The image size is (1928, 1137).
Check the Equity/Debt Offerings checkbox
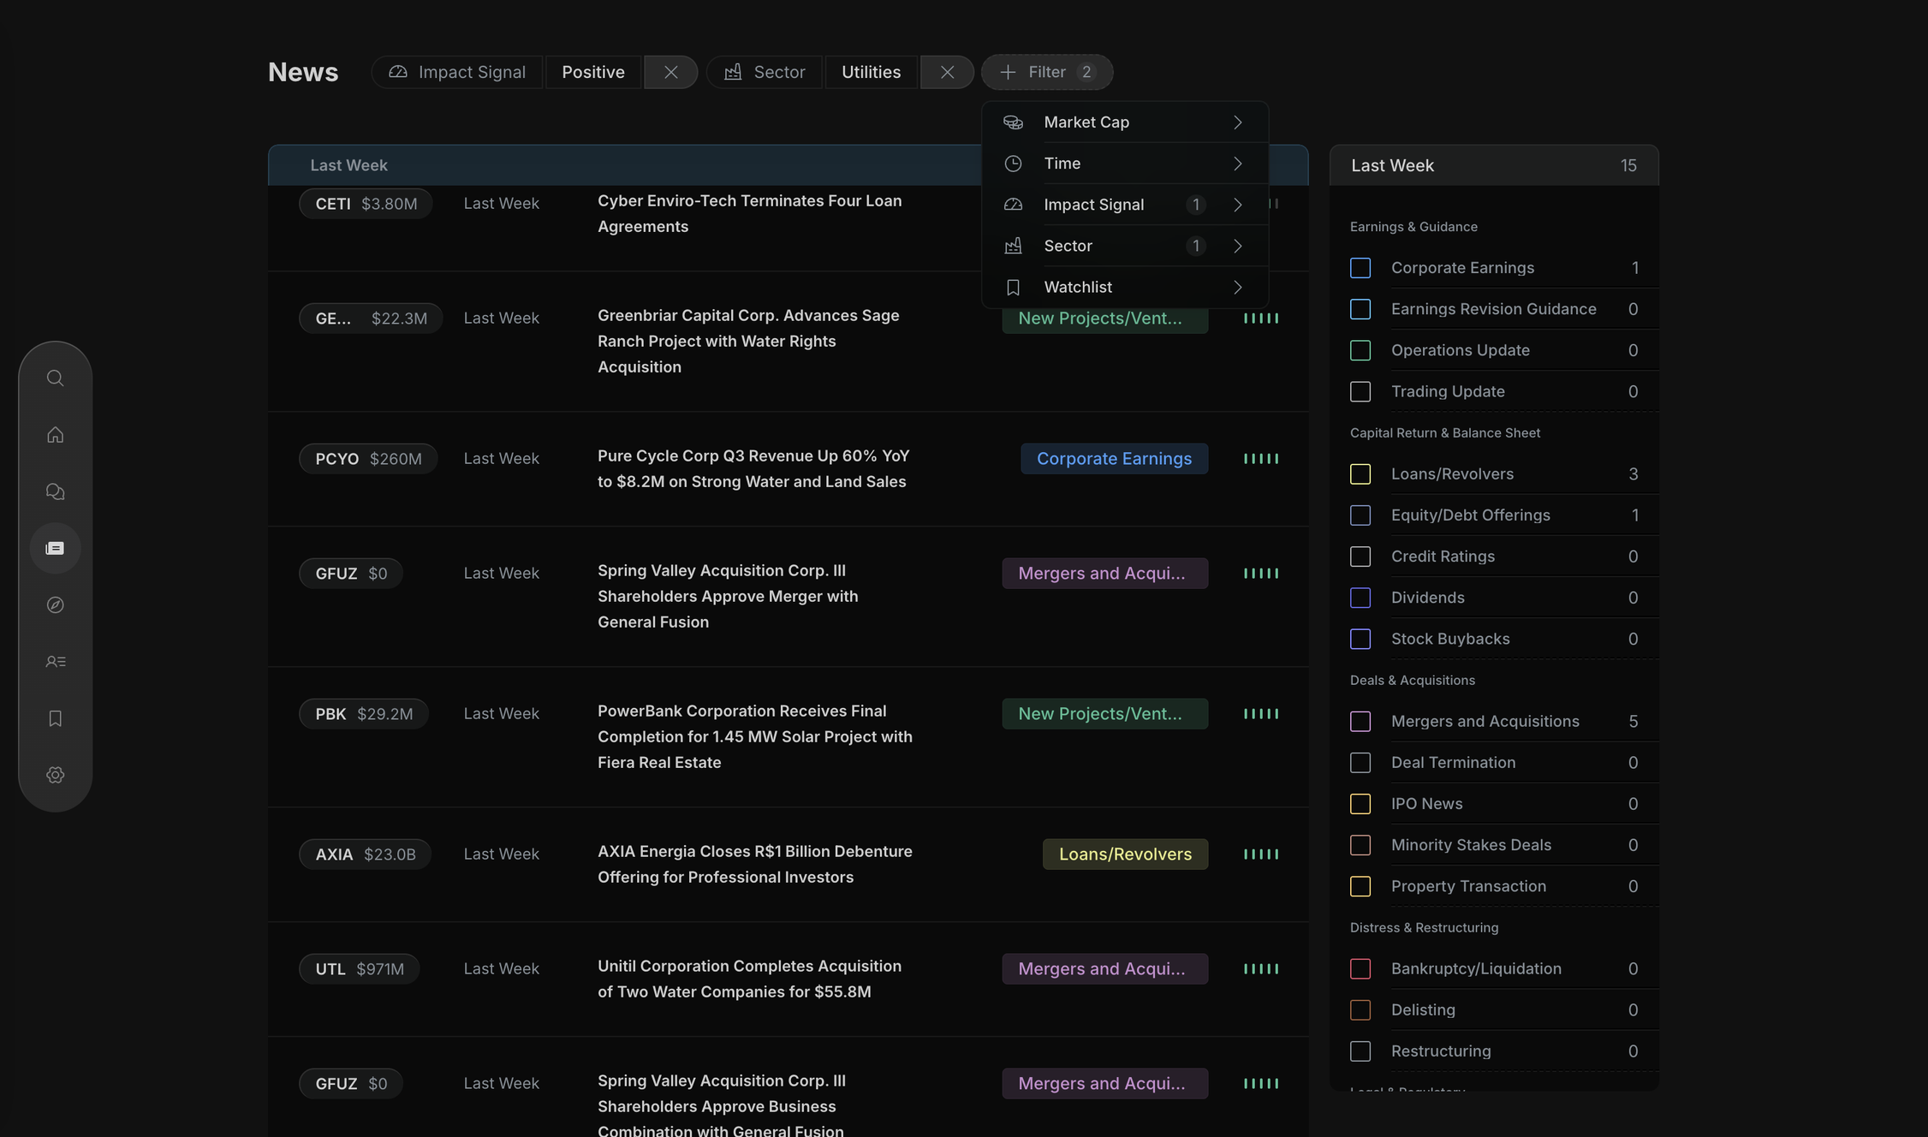click(x=1360, y=515)
